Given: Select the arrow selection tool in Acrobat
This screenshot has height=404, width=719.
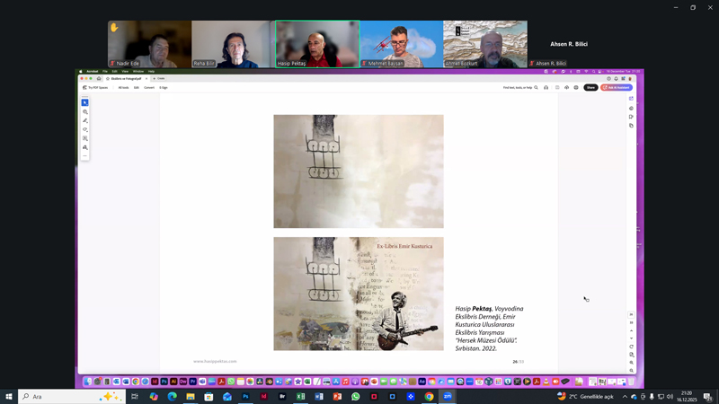Looking at the screenshot, I should [85, 103].
